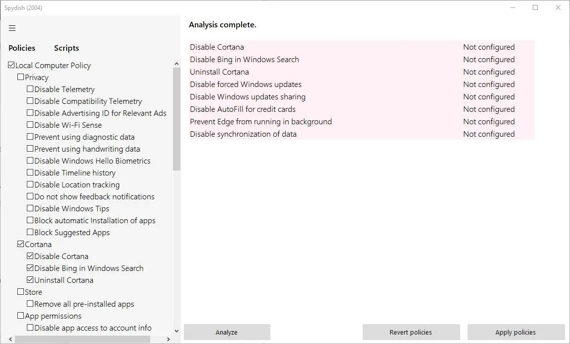Uncheck the Uninstall Cortana policy
This screenshot has height=344, width=570.
(x=30, y=280)
